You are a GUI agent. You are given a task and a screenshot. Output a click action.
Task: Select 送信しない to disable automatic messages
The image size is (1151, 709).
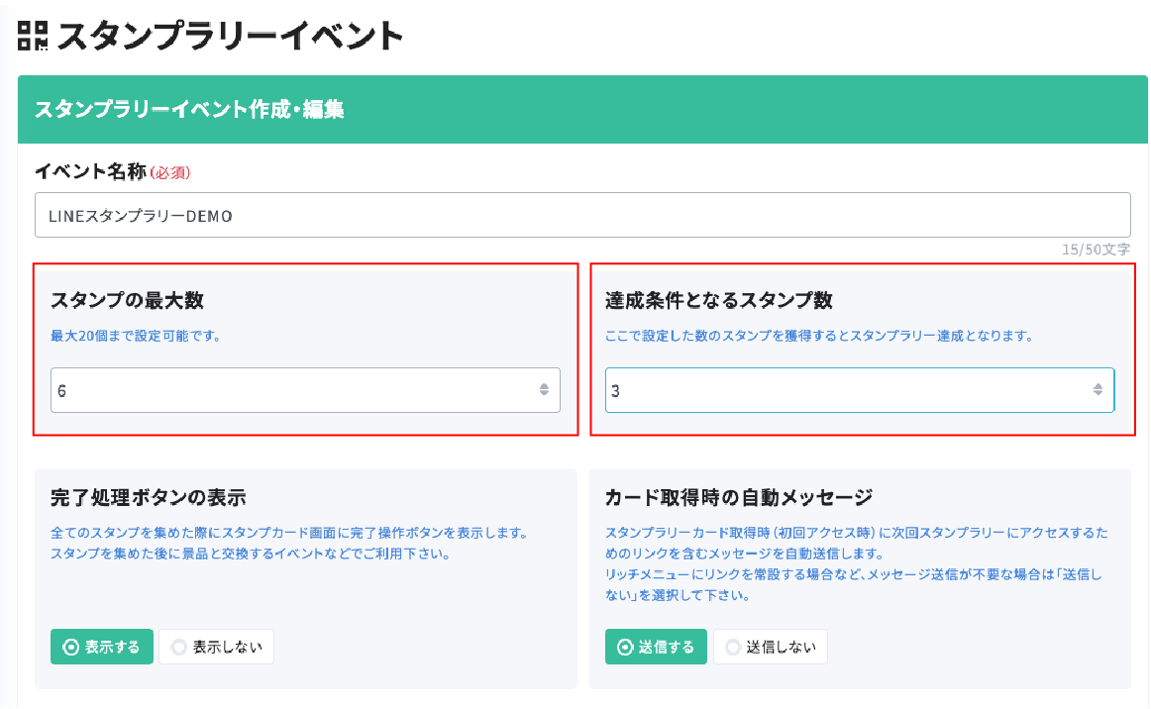tap(771, 647)
